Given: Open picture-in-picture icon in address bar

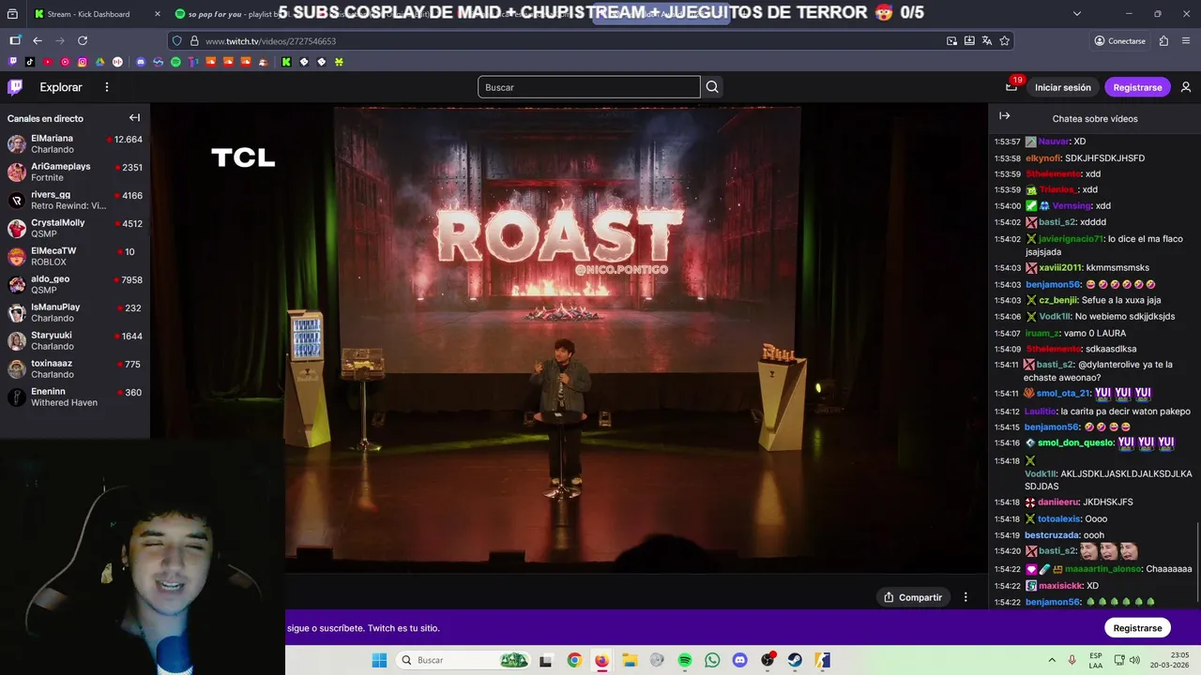Looking at the screenshot, I should tap(951, 41).
